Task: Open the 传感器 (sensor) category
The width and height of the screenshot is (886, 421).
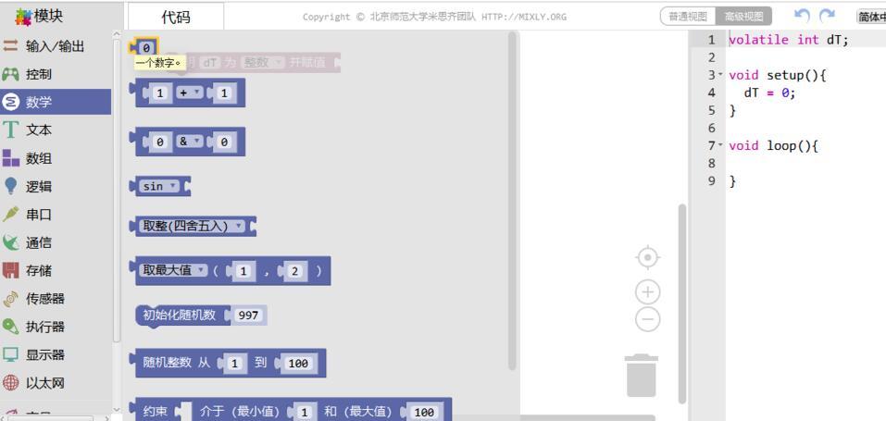Action: 44,299
